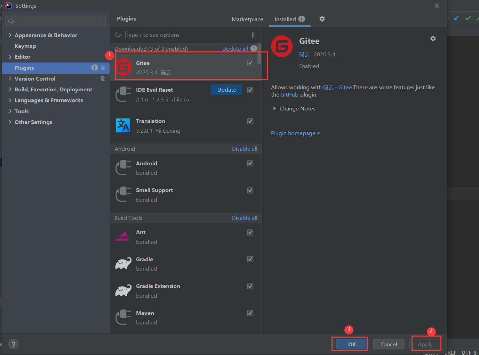479x355 pixels.
Task: Click the settings search magnifier icon
Action: pos(11,21)
